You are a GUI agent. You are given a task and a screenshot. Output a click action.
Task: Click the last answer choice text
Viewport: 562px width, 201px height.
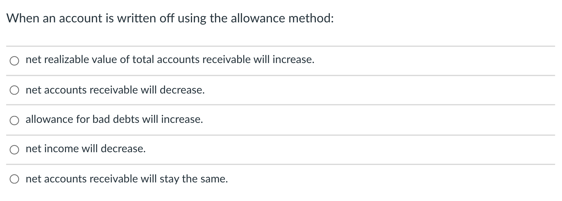tap(126, 179)
